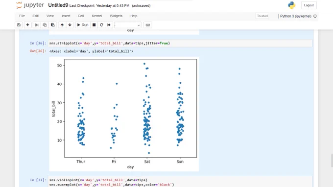
Task: Save and checkpoint the notebook
Action: [19, 25]
